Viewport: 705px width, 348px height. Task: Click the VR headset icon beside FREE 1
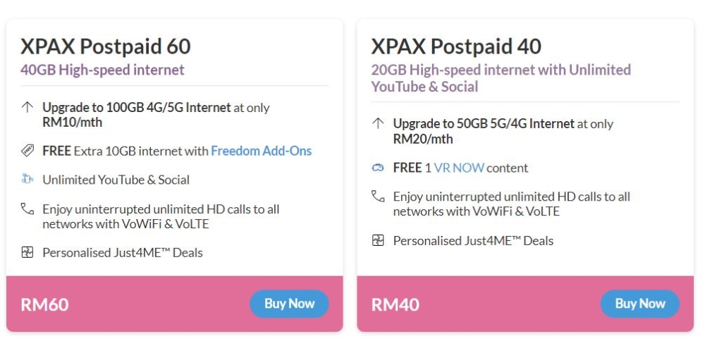coord(378,168)
